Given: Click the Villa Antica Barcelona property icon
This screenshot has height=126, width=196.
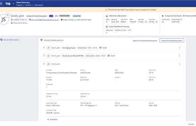Looking at the screenshot, I should point(107,16).
